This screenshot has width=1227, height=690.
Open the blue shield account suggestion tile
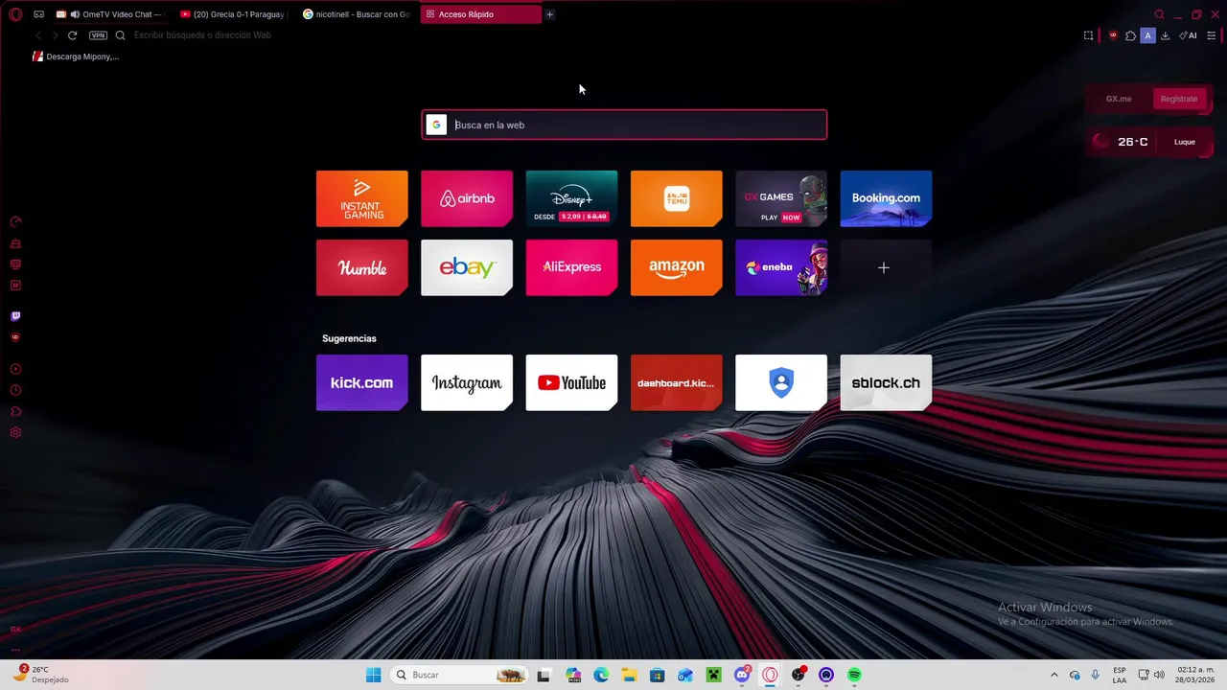(781, 382)
